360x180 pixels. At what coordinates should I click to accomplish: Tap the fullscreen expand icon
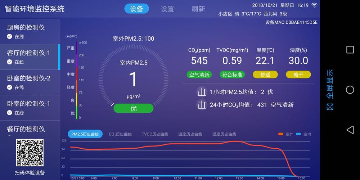pos(330,107)
